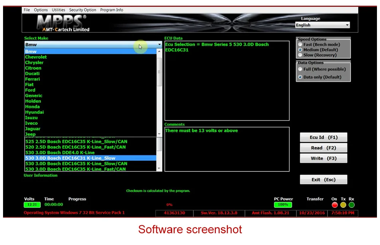Choose Holden in the make list
Viewport: 380px width, 245px height.
[91, 101]
